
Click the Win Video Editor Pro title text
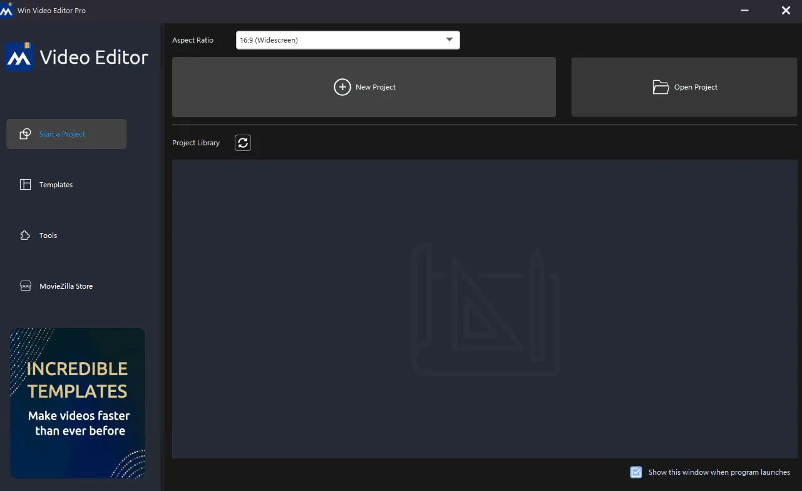(x=51, y=11)
